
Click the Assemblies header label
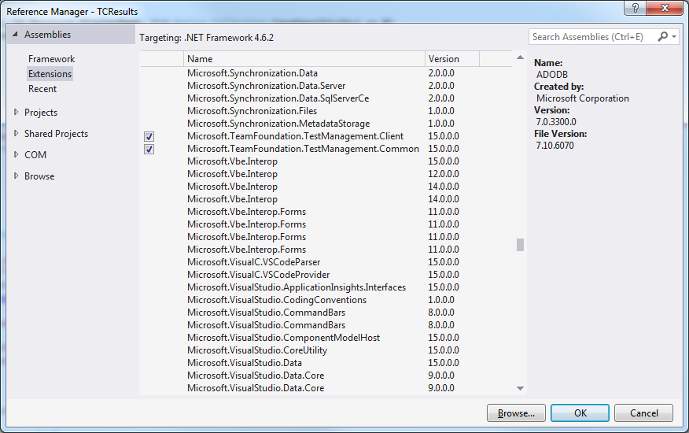(x=47, y=35)
